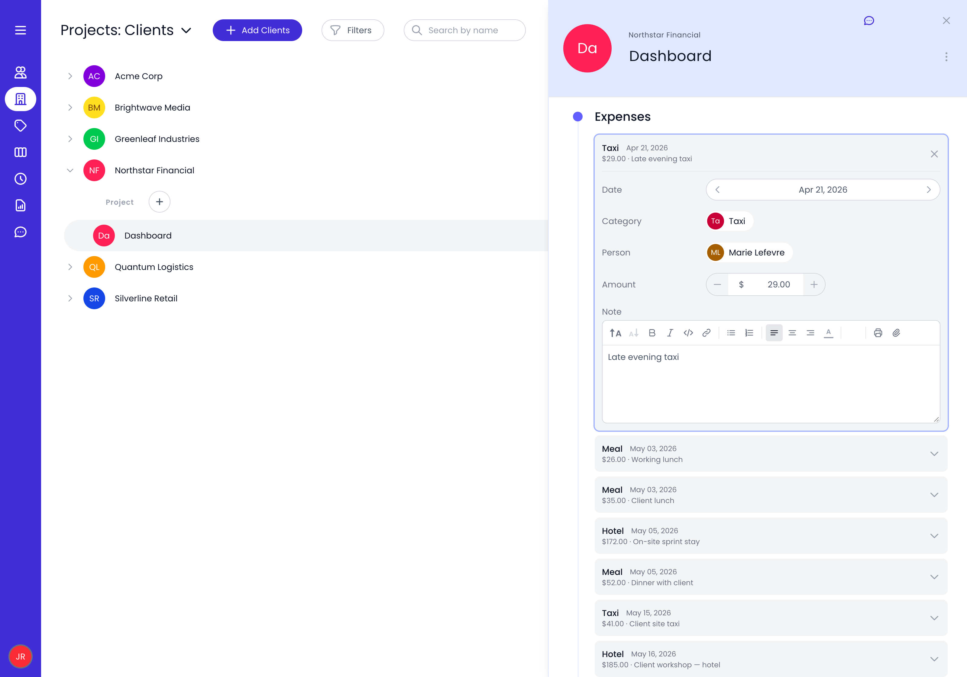The height and width of the screenshot is (677, 967).
Task: Open the chat bubble icon in the sidebar
Action: point(20,232)
